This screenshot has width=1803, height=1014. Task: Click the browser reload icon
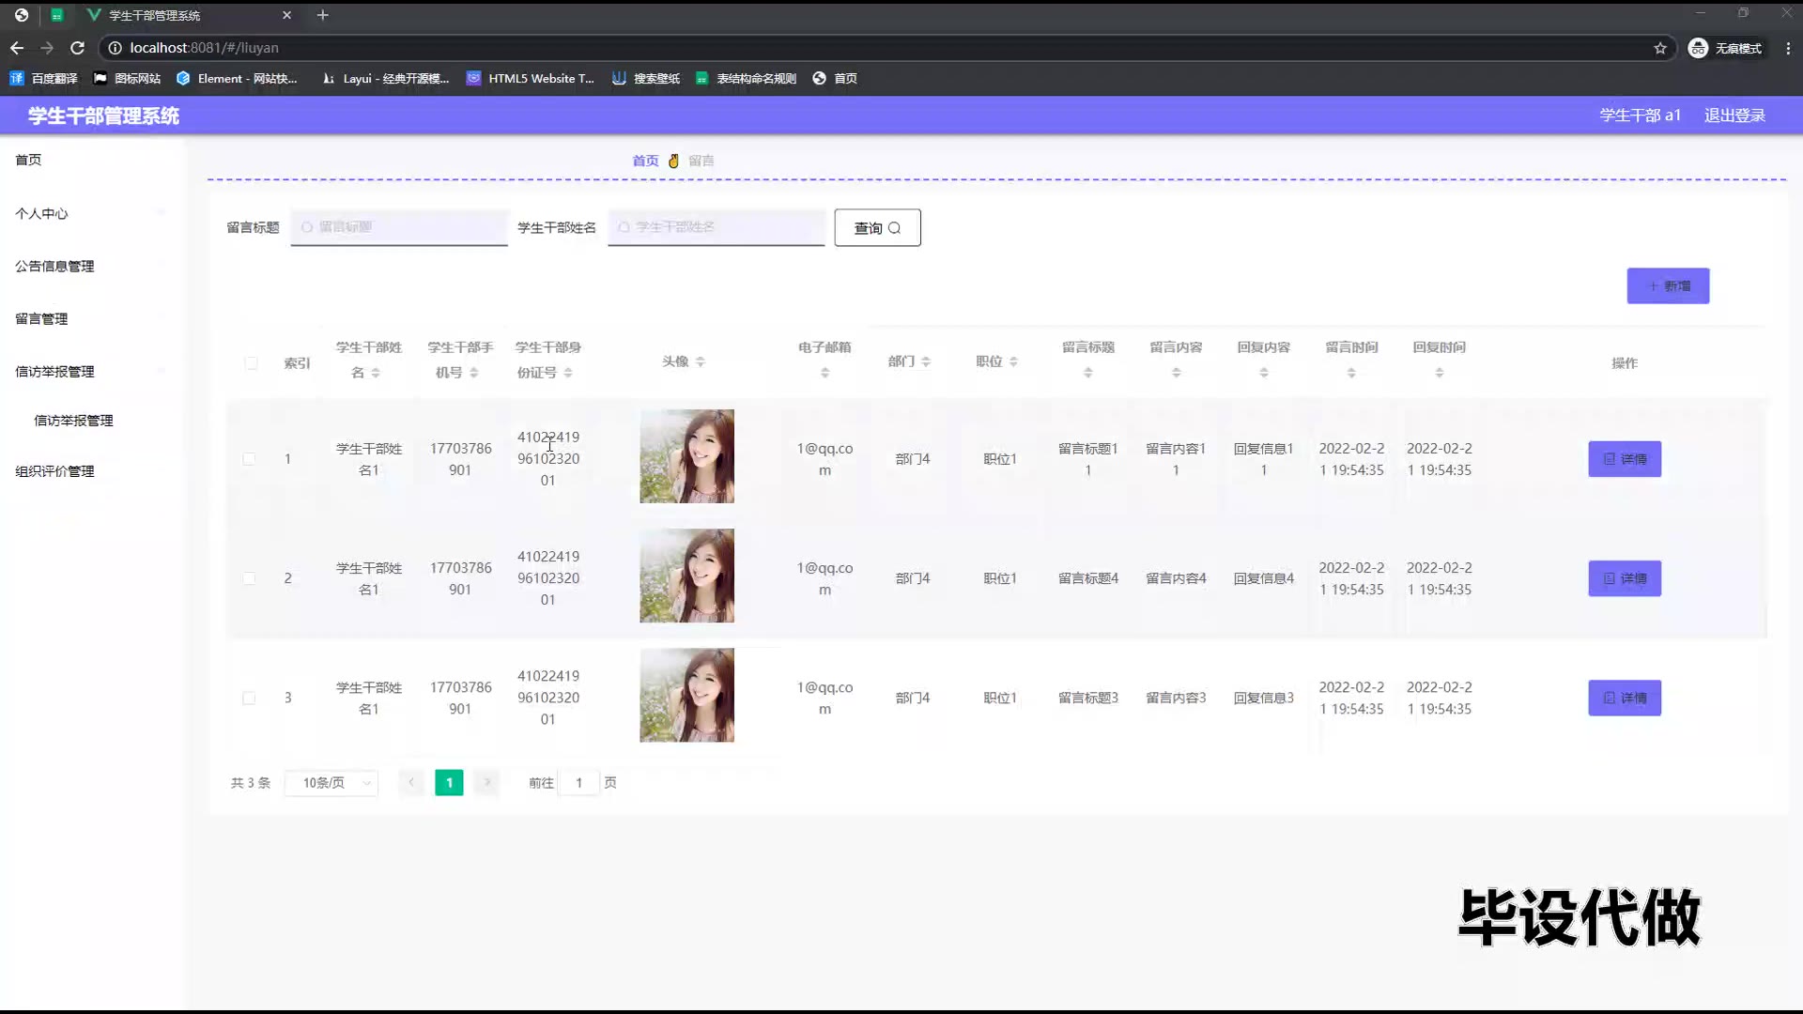point(78,48)
